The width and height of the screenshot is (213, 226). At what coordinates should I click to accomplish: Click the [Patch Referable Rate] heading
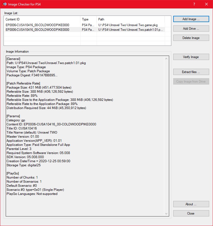(x=23, y=83)
